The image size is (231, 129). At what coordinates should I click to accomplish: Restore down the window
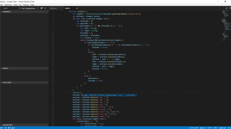(x=225, y=2)
